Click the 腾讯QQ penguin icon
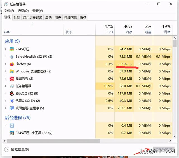179x158 pixels. coord(12,93)
